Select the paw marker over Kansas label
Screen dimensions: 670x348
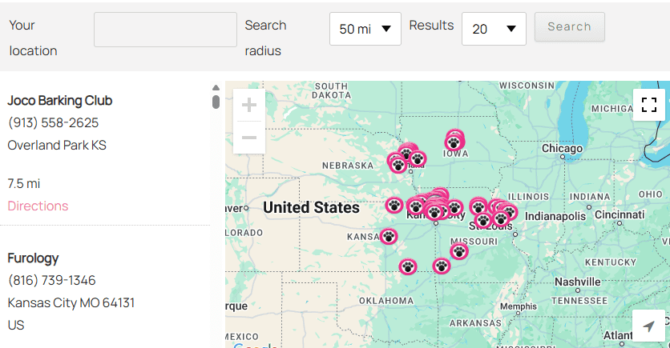point(389,236)
